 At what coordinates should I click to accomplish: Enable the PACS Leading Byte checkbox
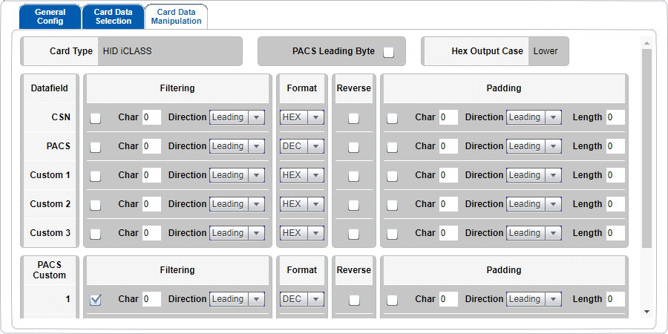click(389, 52)
